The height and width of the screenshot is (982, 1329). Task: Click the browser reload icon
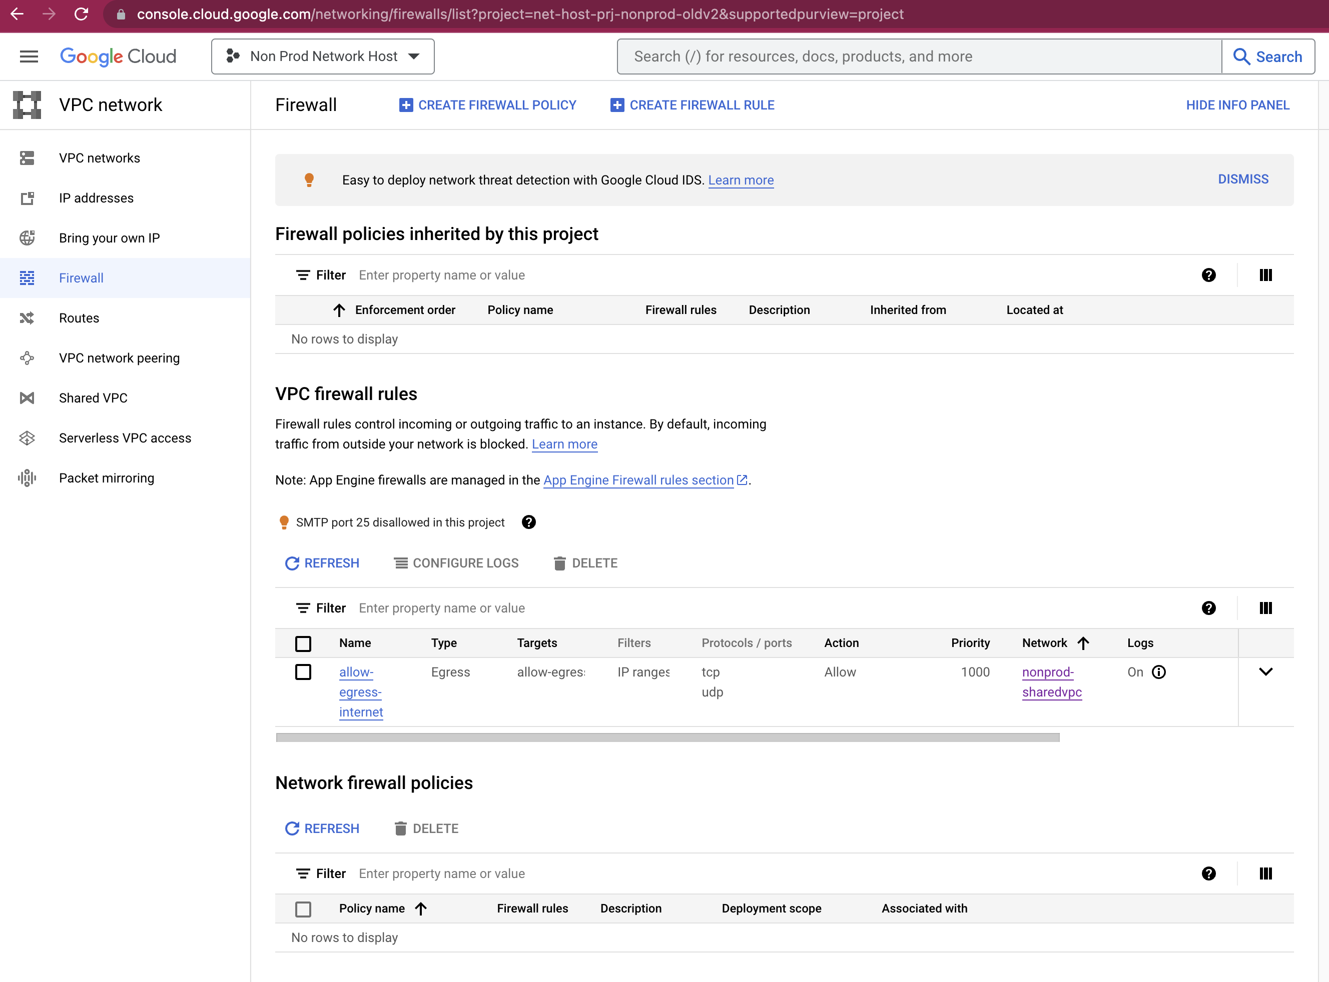(x=82, y=14)
